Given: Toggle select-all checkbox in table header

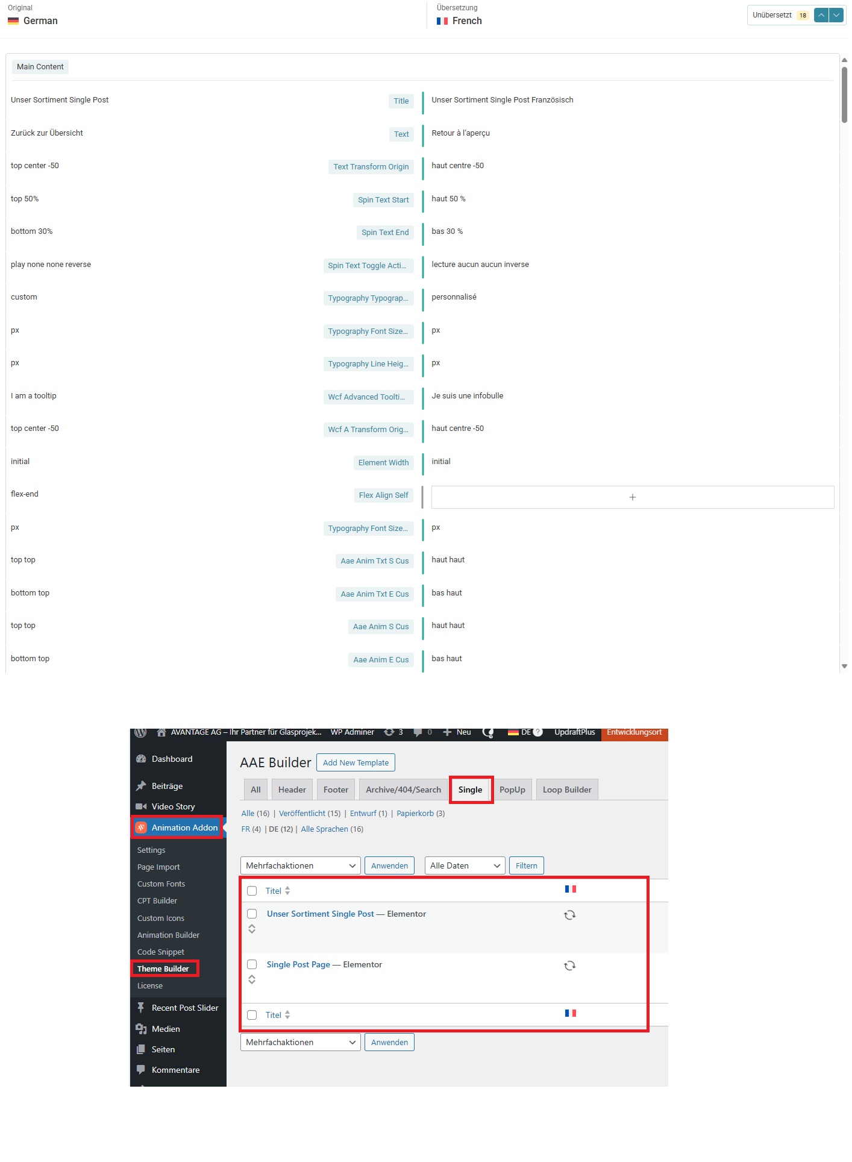Looking at the screenshot, I should (252, 891).
